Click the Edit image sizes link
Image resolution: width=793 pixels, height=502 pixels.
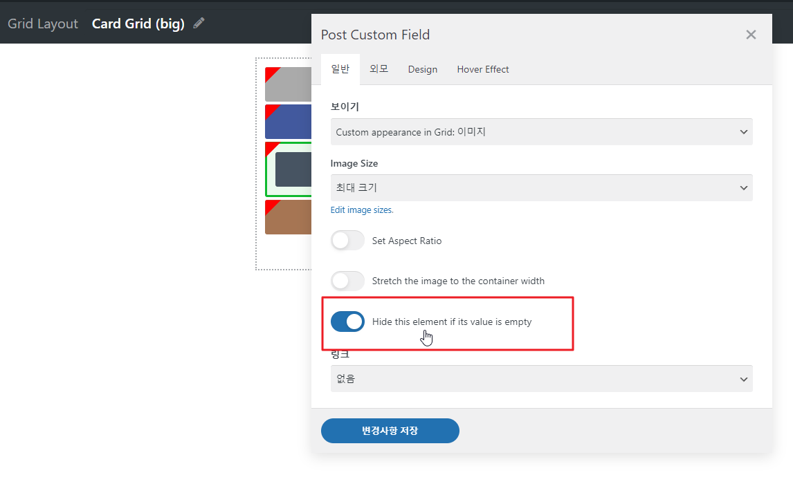click(362, 210)
